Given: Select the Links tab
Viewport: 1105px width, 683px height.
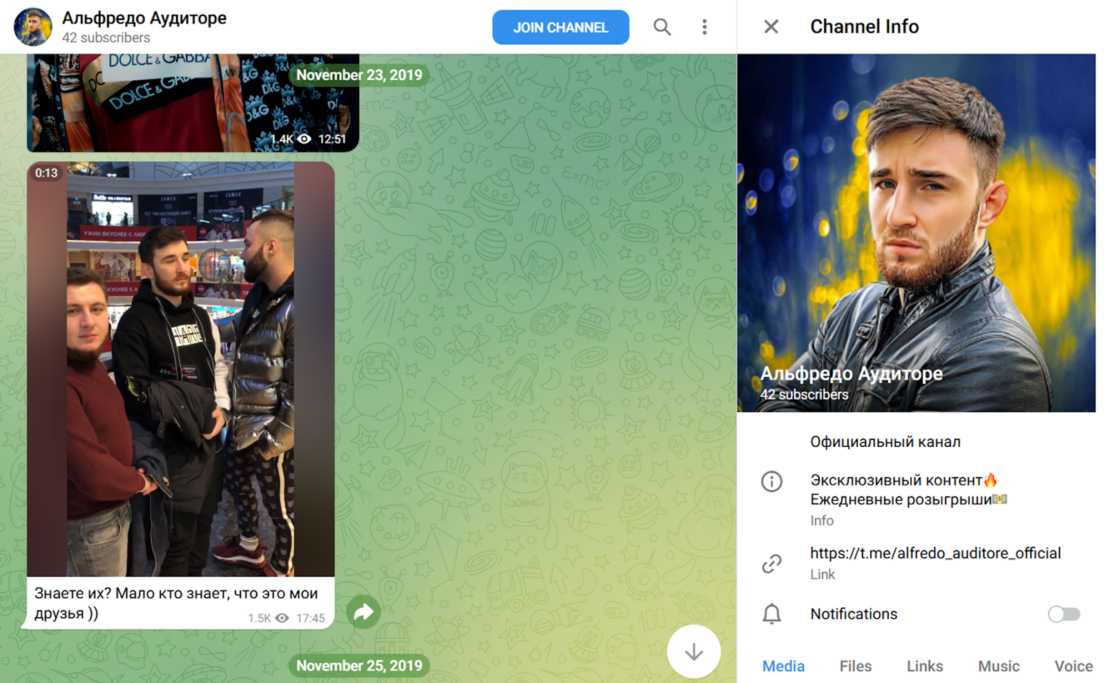Looking at the screenshot, I should click(924, 666).
